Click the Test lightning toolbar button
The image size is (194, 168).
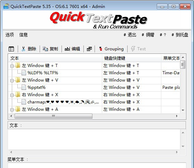(138, 49)
